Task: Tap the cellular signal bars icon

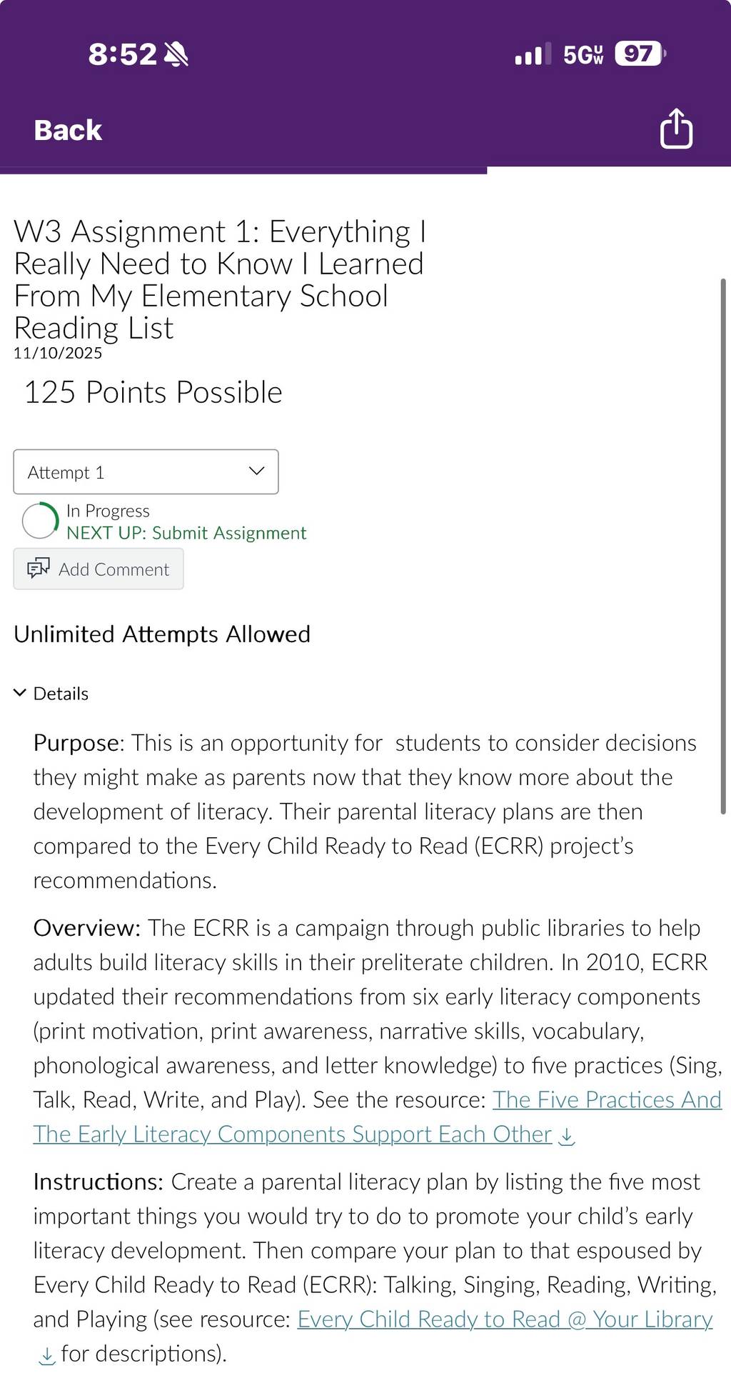Action: (533, 54)
